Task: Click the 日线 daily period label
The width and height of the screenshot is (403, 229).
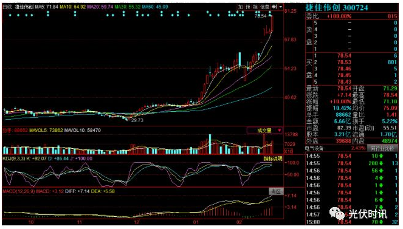Action: click(7, 7)
